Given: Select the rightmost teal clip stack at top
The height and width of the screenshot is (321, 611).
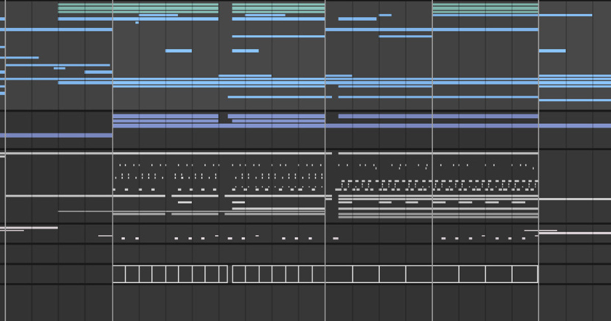Looking at the screenshot, I should [485, 8].
